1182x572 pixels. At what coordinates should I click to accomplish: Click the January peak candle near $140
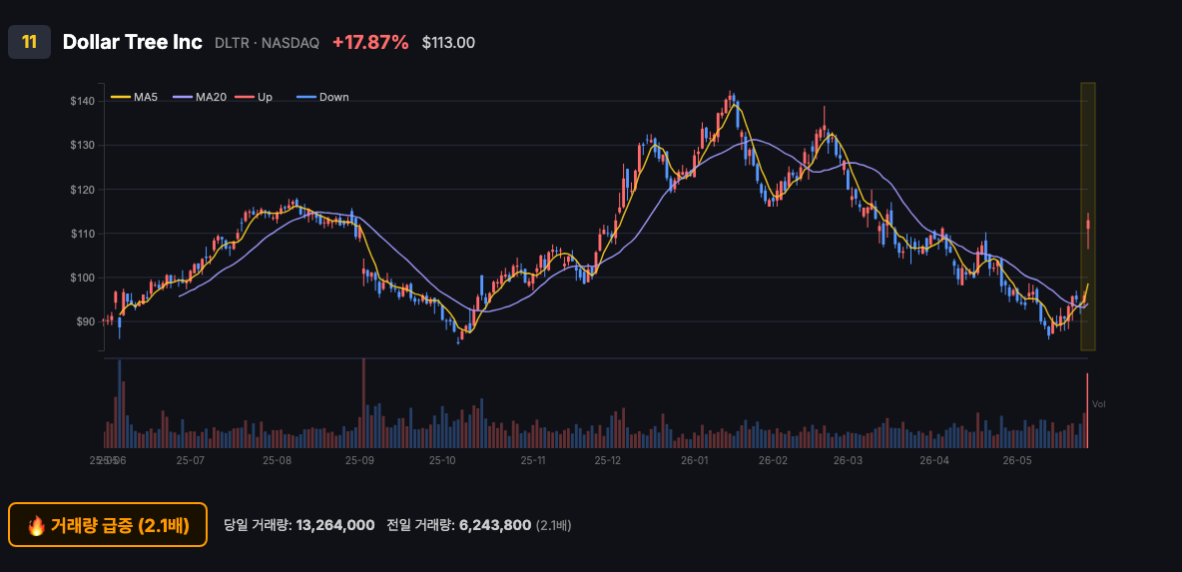pyautogui.click(x=730, y=99)
